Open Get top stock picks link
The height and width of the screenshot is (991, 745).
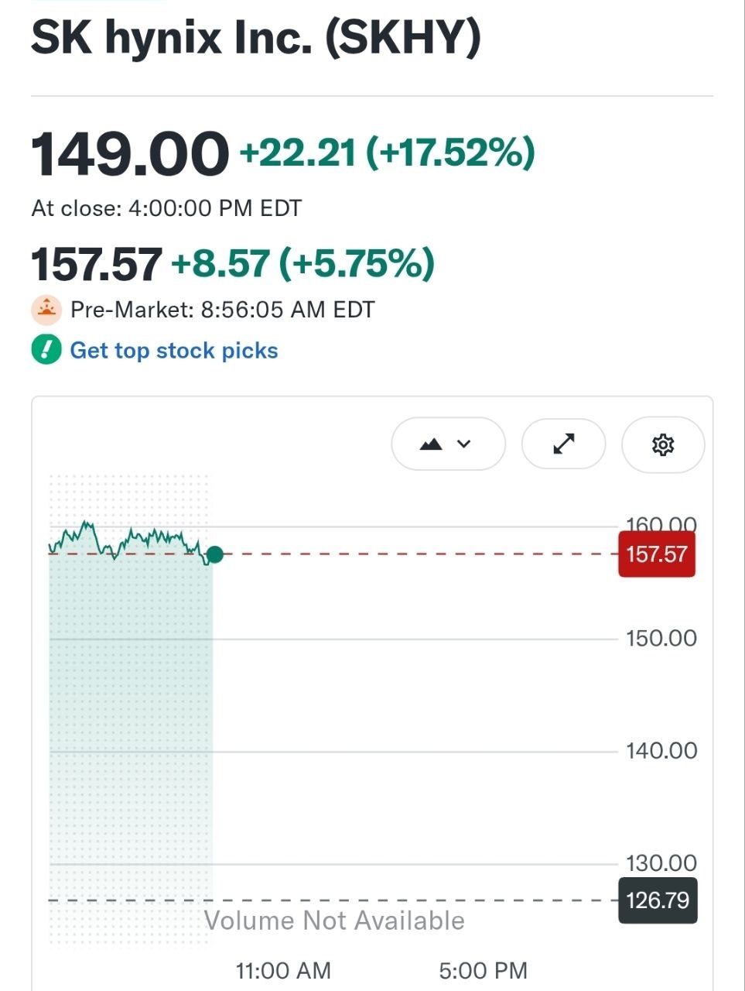click(x=174, y=351)
